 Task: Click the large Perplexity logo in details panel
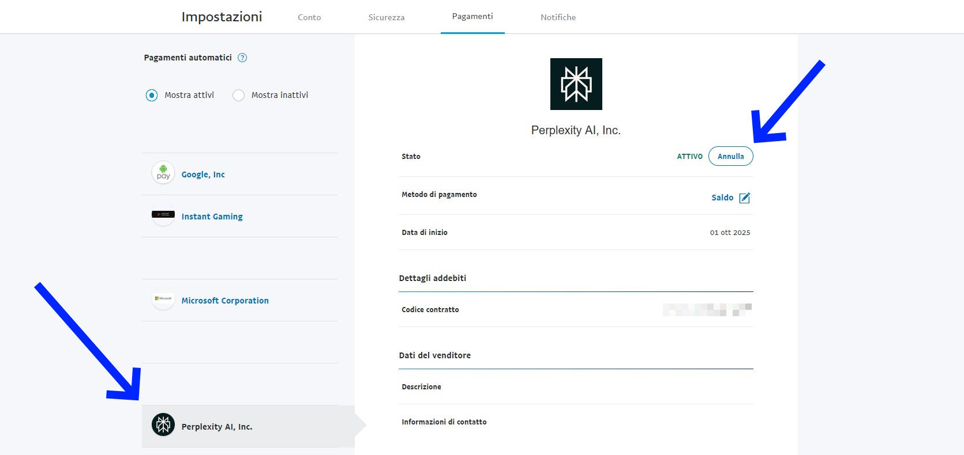576,84
